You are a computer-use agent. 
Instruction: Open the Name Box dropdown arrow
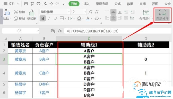(38, 31)
